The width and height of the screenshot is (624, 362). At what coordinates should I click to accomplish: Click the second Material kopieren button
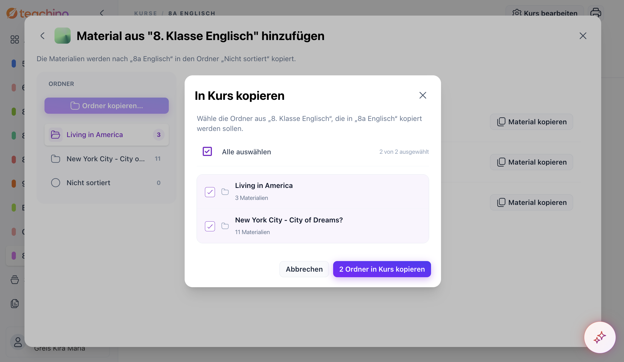pos(531,162)
